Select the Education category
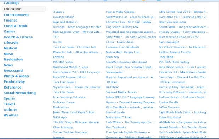The height and width of the screenshot is (139, 219). click(x=24, y=9)
